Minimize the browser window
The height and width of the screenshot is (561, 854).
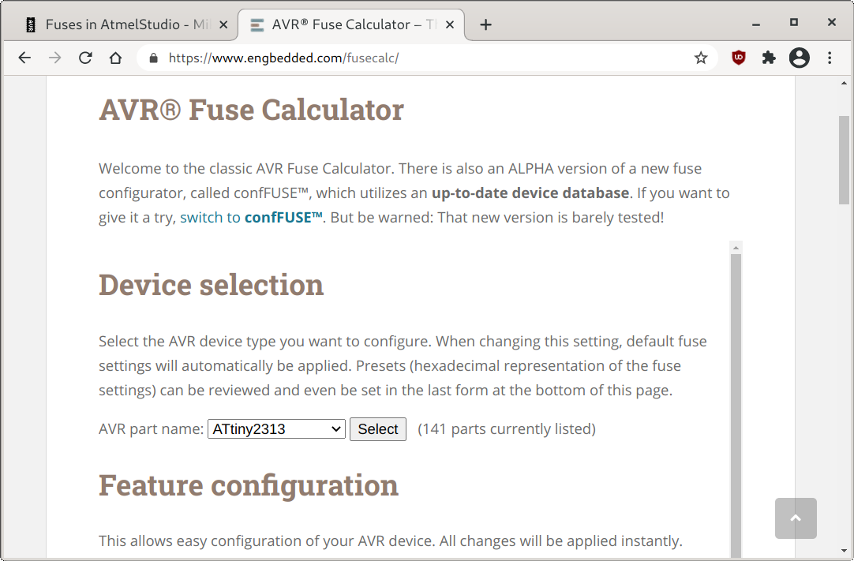(756, 24)
